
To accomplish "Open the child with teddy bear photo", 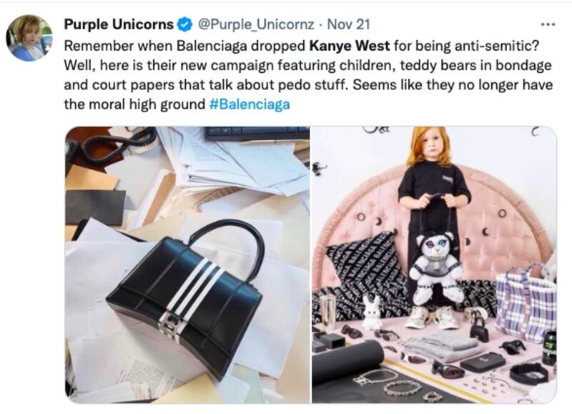I will (434, 265).
